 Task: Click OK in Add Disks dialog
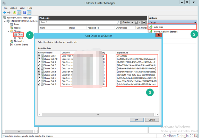[137, 119]
